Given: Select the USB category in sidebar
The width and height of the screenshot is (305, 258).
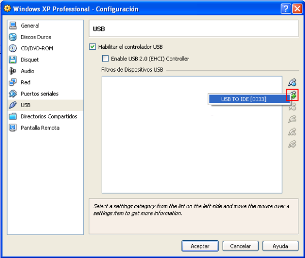Looking at the screenshot, I should click(26, 105).
